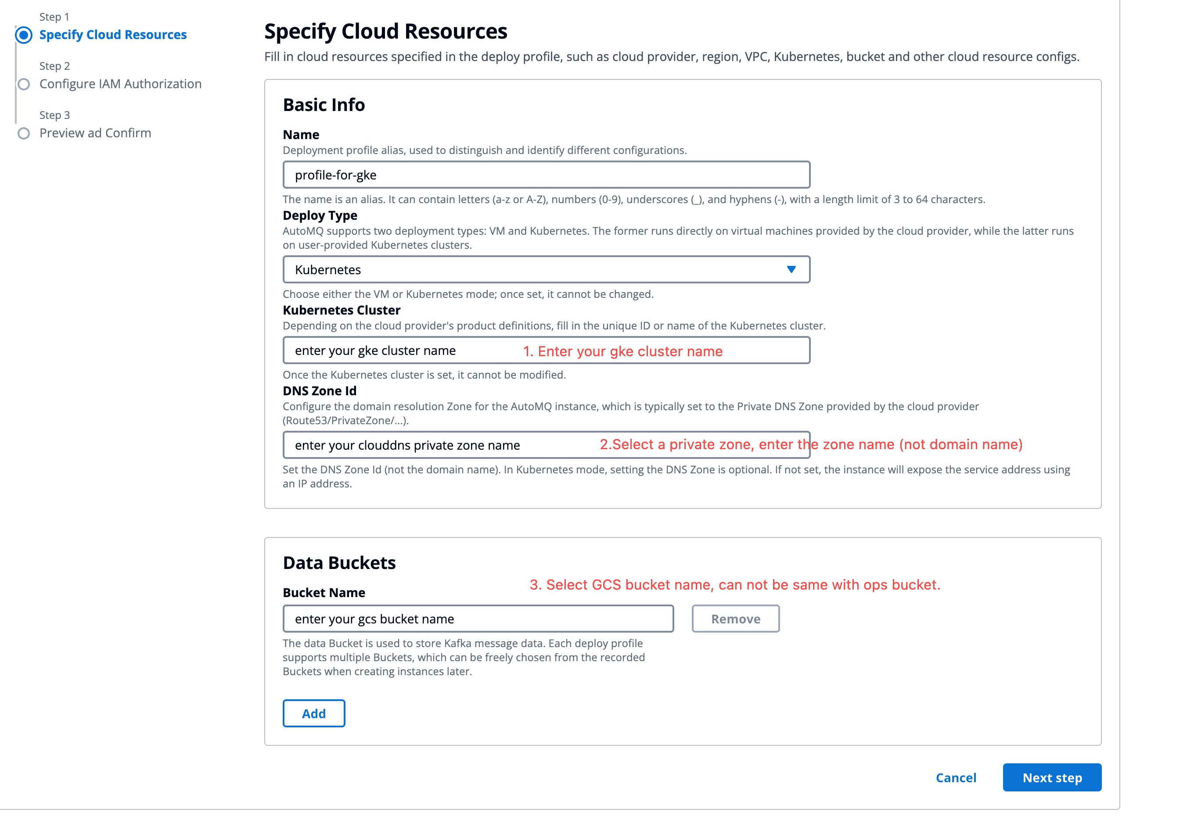The image size is (1187, 823).
Task: Proceed with the Next step button
Action: [x=1051, y=777]
